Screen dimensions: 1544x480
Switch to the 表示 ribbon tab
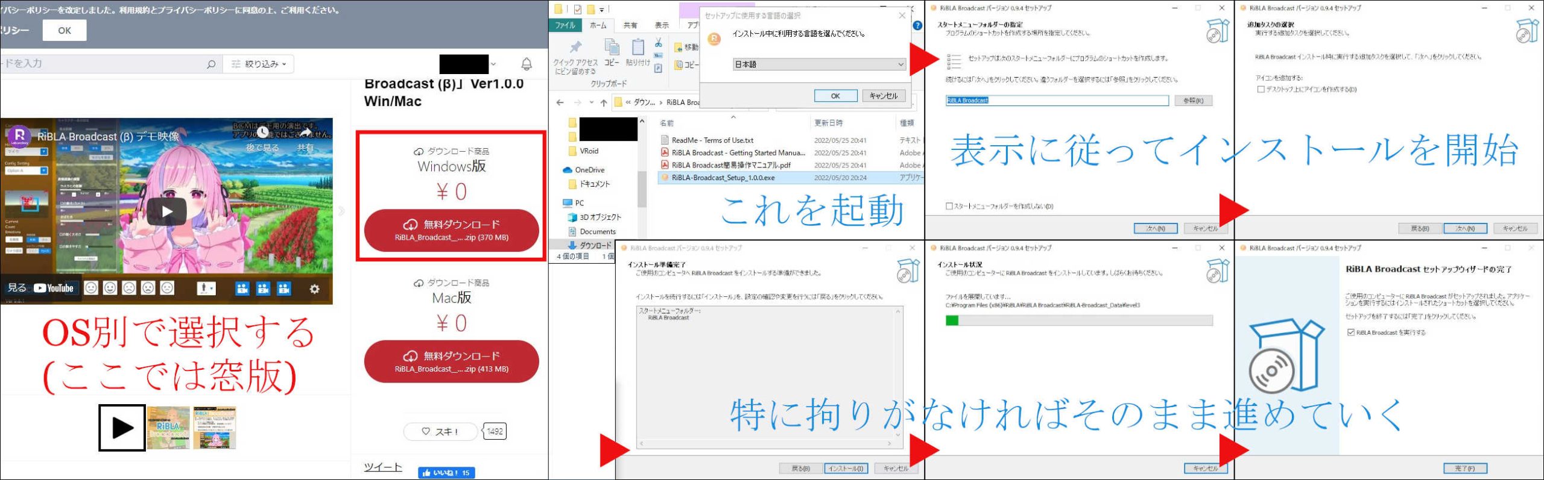[662, 25]
